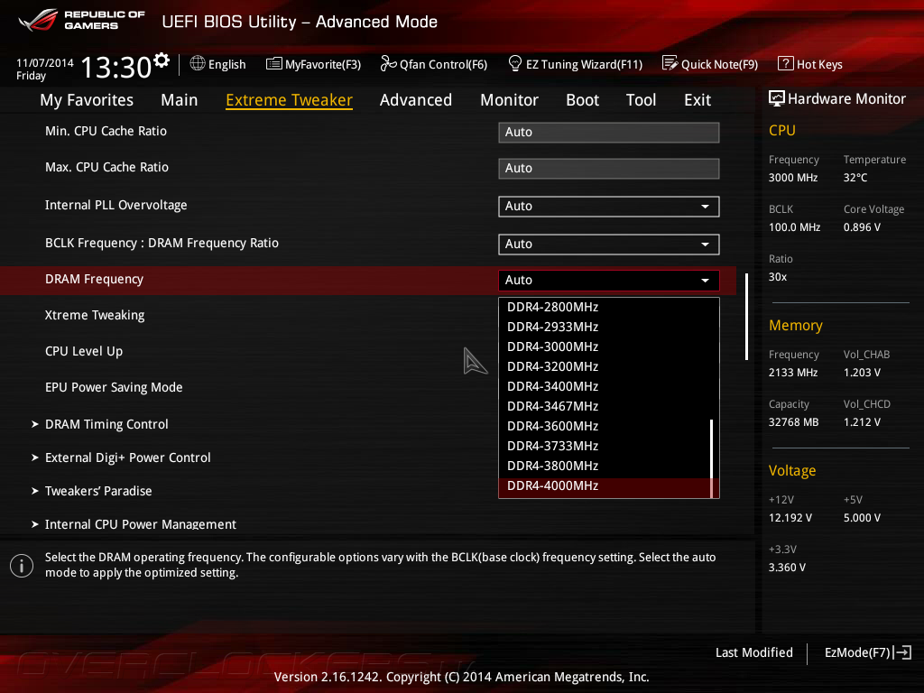Screen dimensions: 924x693
Task: Select the CPU Level Up row
Action: point(84,351)
